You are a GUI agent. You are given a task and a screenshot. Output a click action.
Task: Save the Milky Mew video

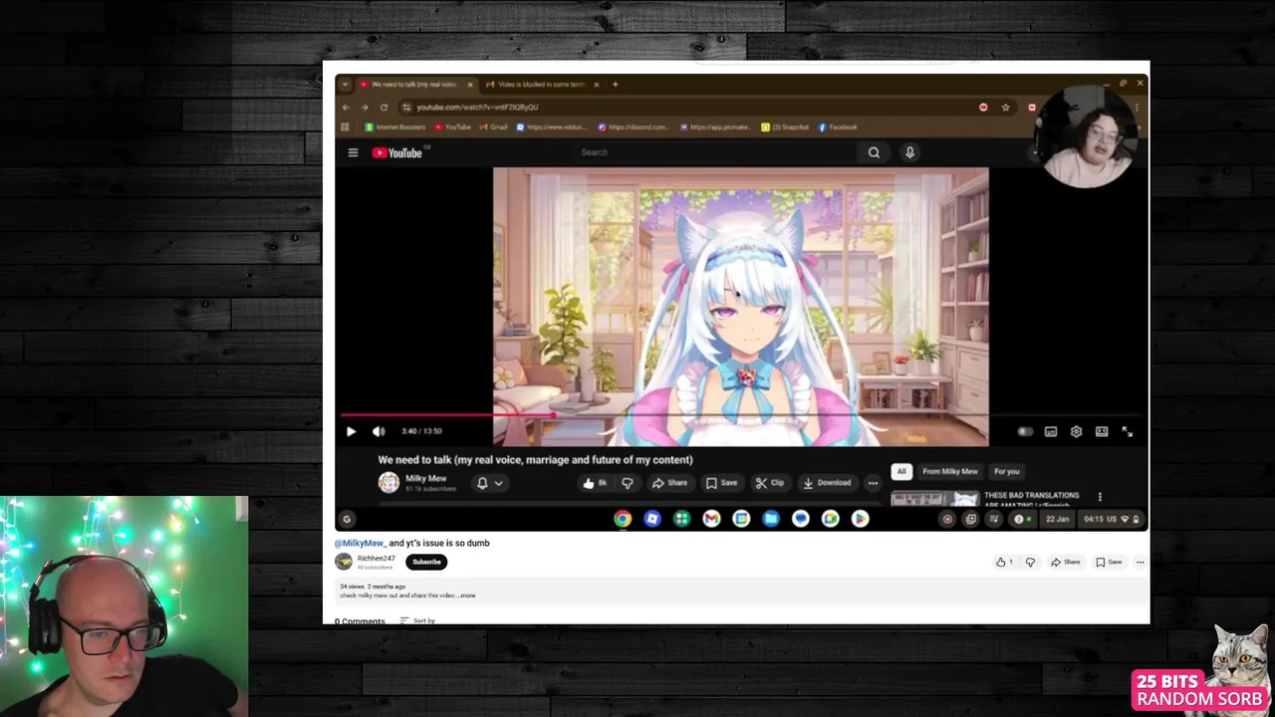(722, 483)
